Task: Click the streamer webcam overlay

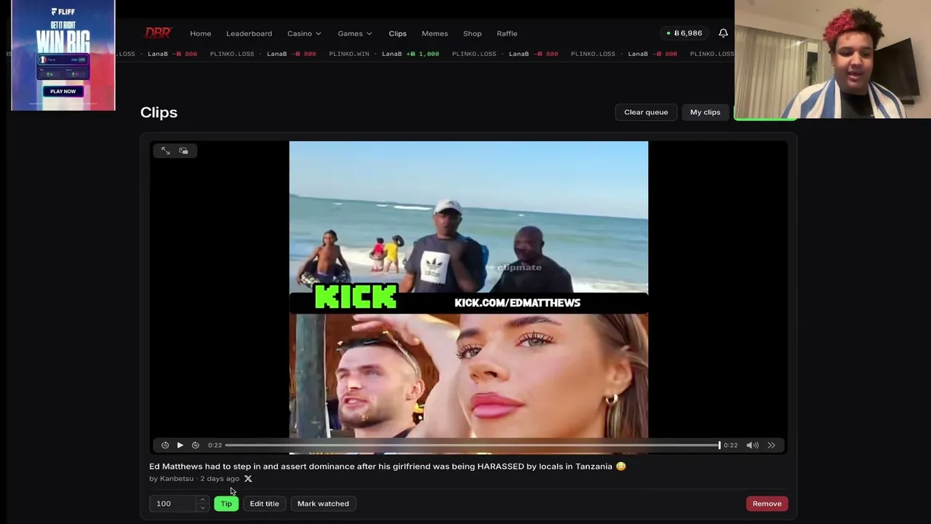Action: pos(833,59)
